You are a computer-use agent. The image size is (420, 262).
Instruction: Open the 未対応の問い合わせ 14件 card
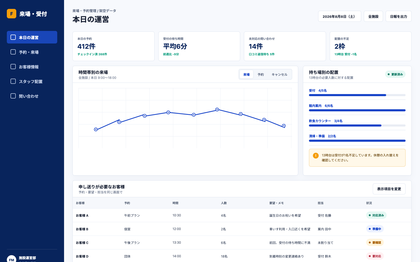[x=285, y=46]
